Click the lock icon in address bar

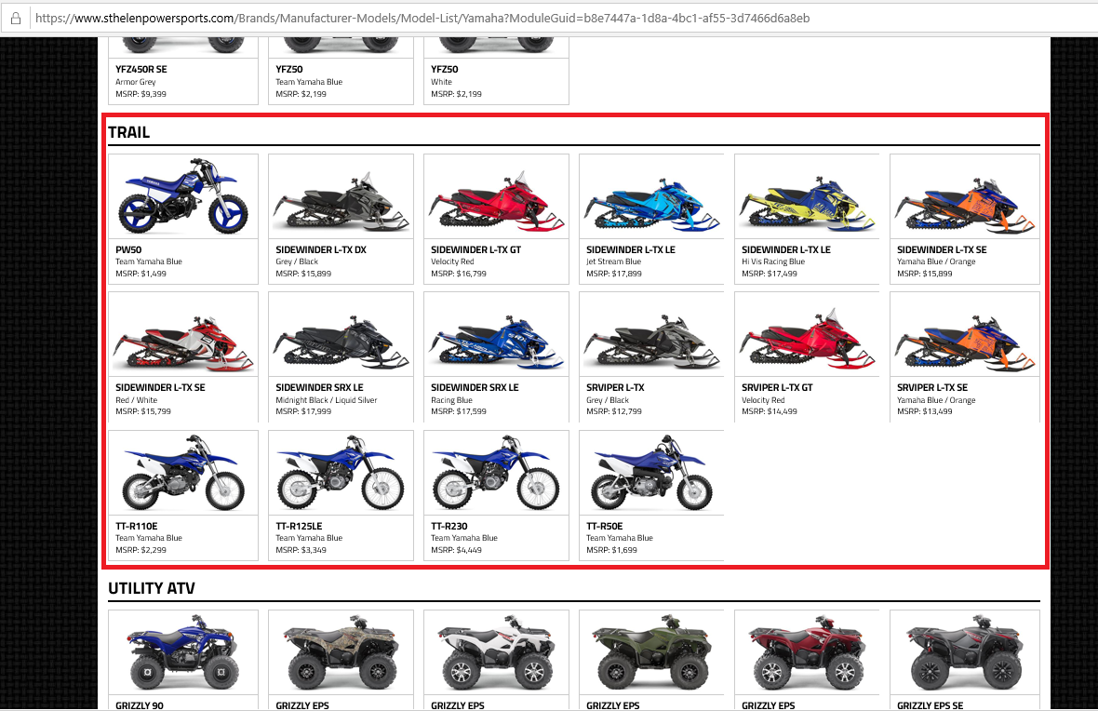point(16,19)
